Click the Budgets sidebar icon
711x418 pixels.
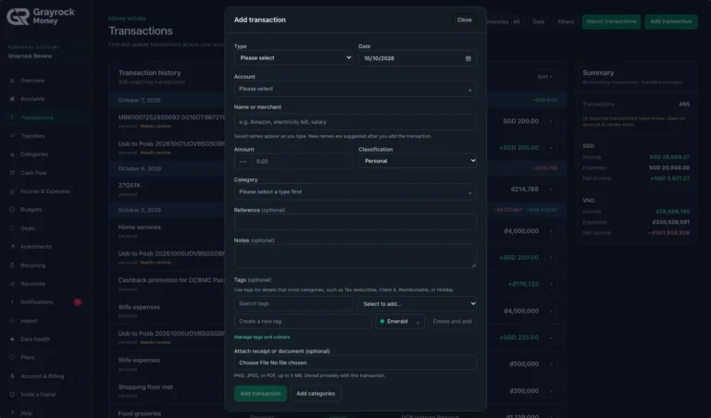click(12, 210)
